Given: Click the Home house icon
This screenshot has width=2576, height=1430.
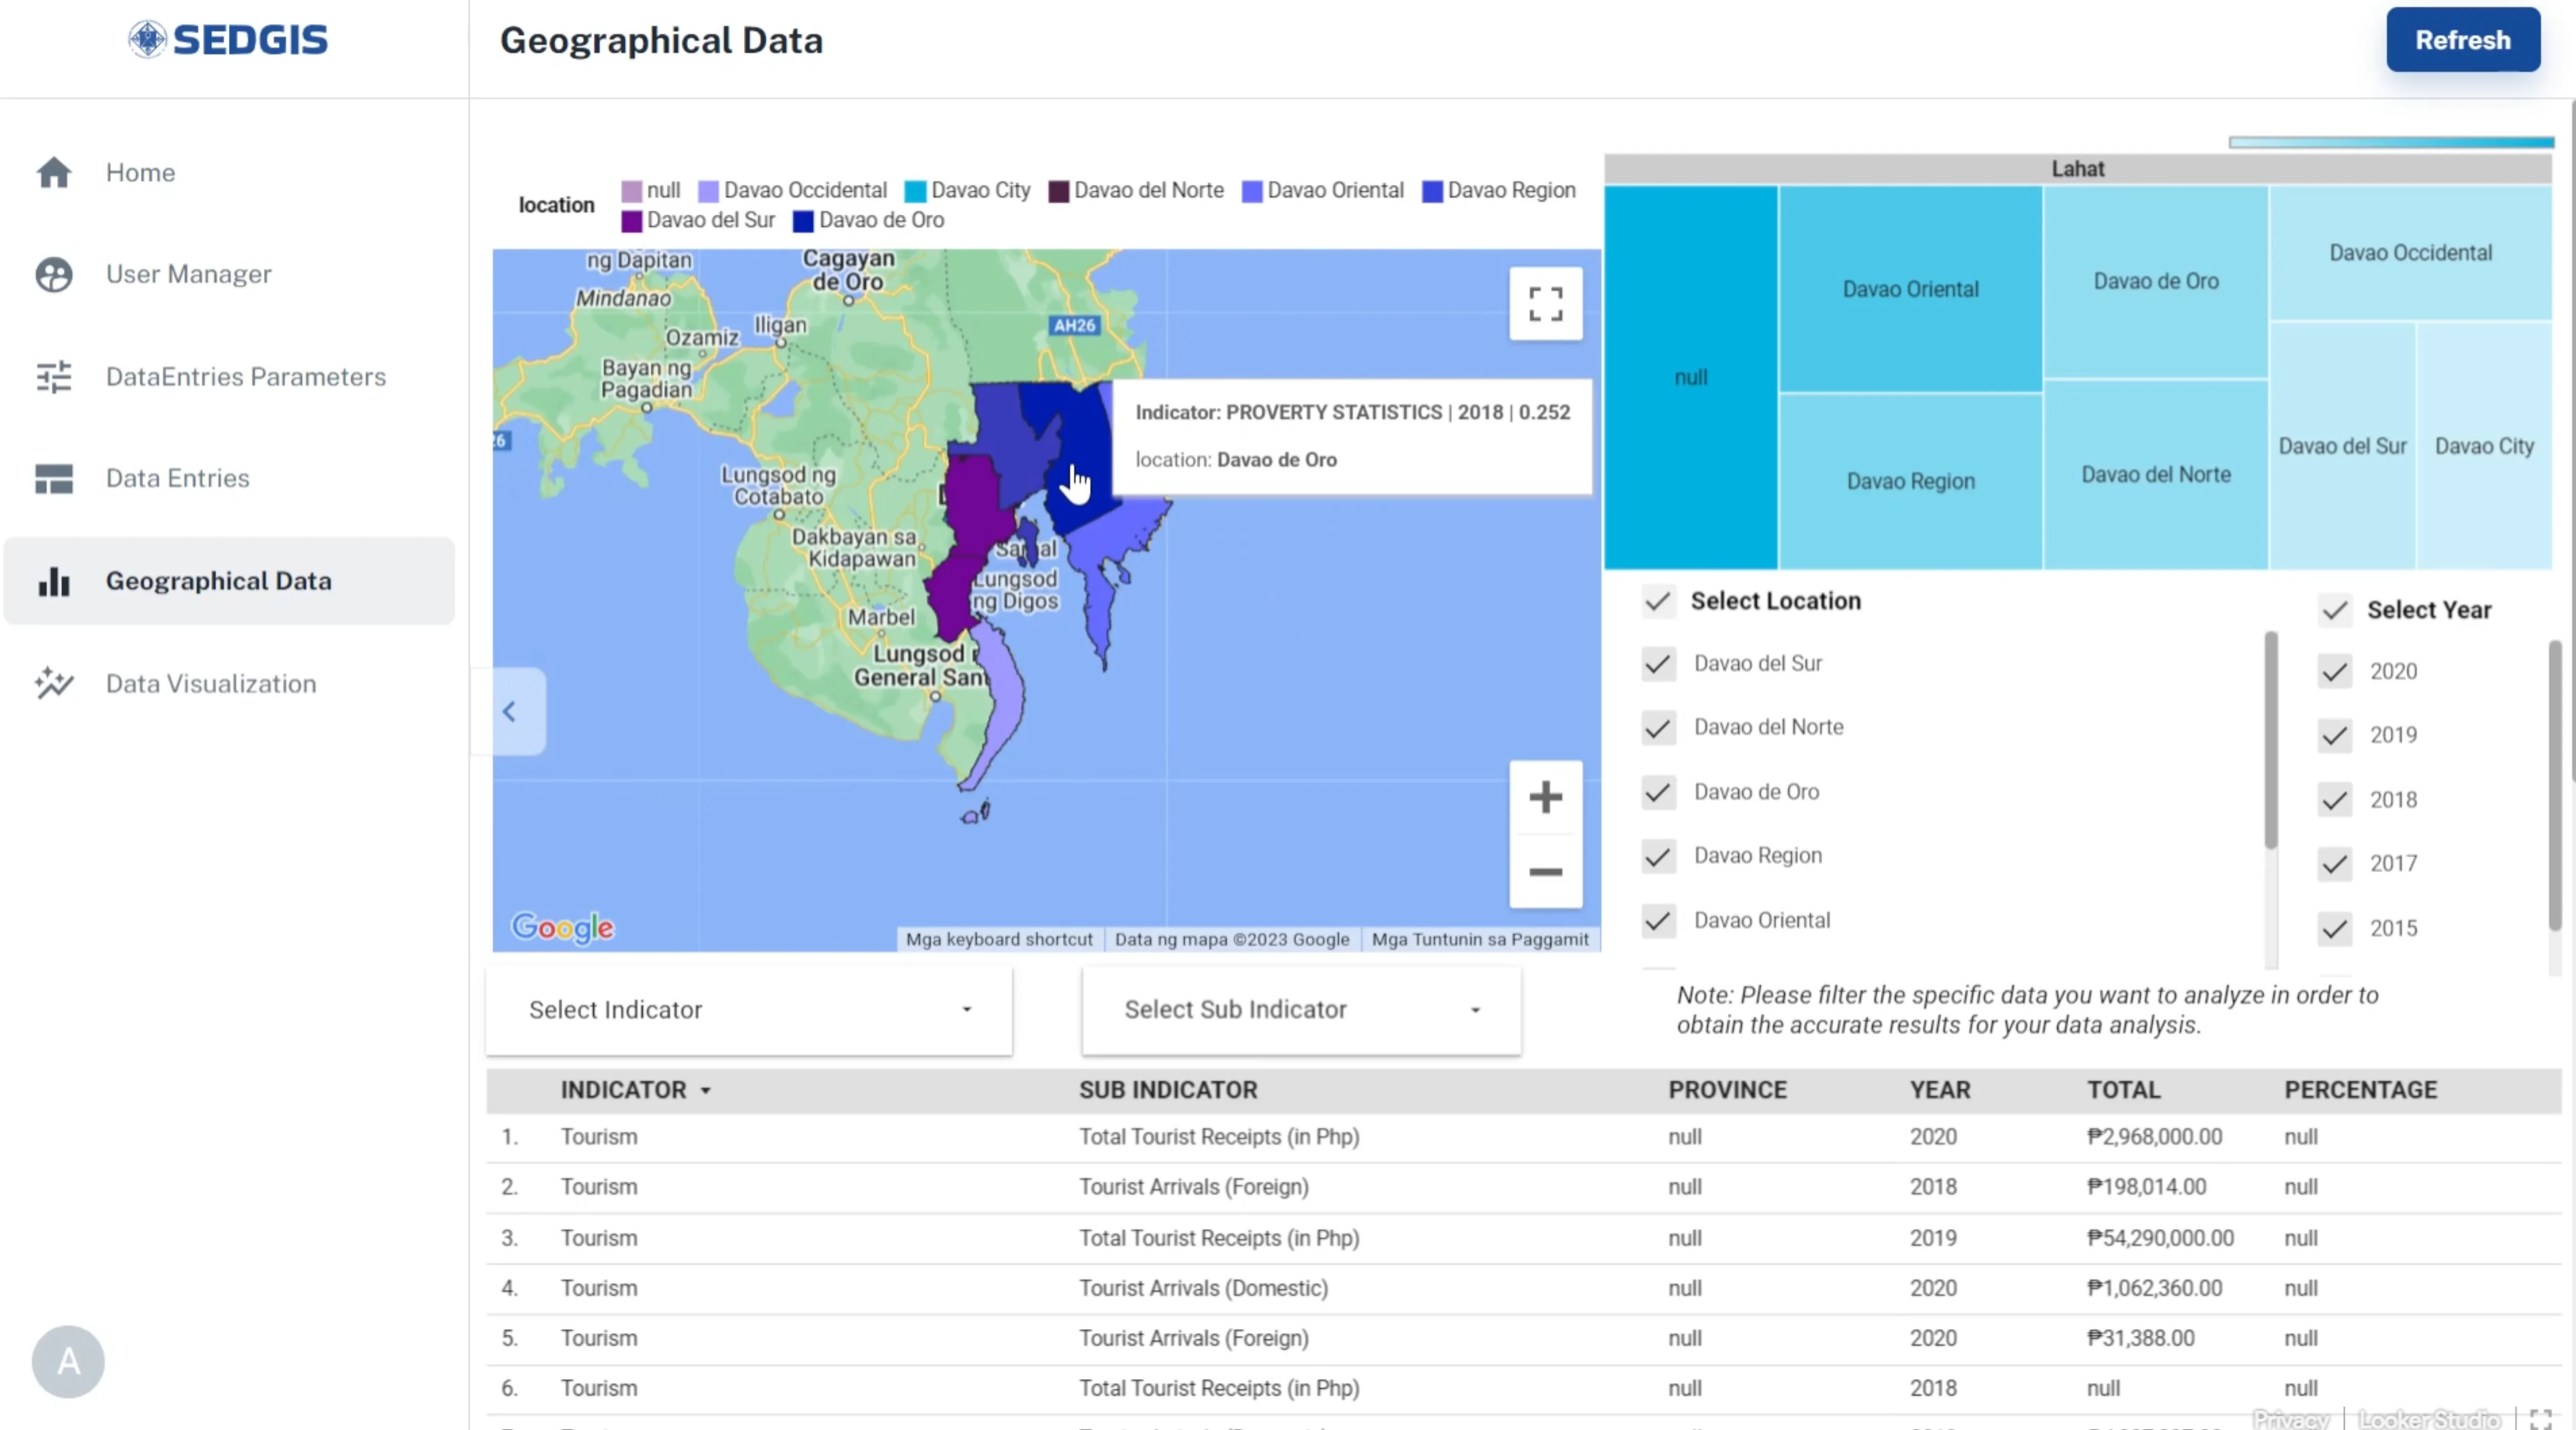Looking at the screenshot, I should (54, 173).
